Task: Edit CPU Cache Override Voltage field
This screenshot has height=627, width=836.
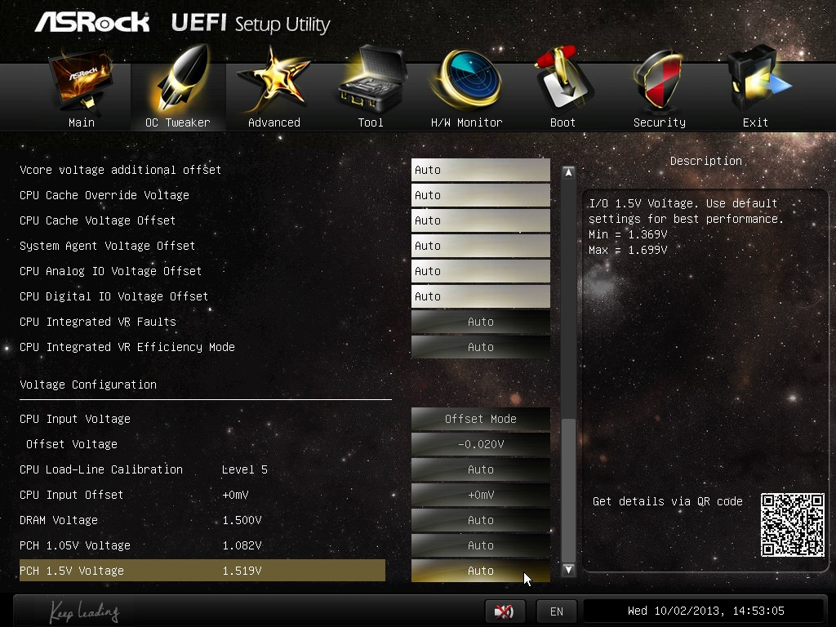Action: [x=480, y=195]
